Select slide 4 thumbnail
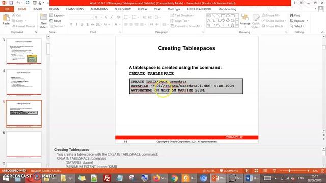326x183 pixels. click(x=24, y=82)
